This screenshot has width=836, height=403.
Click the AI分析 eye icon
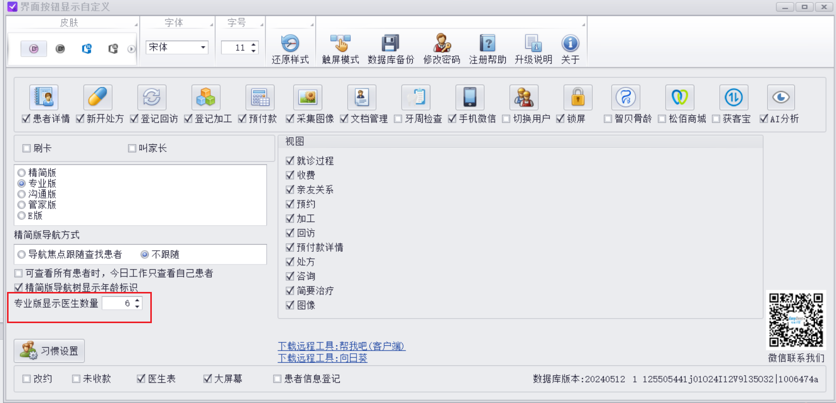(781, 97)
